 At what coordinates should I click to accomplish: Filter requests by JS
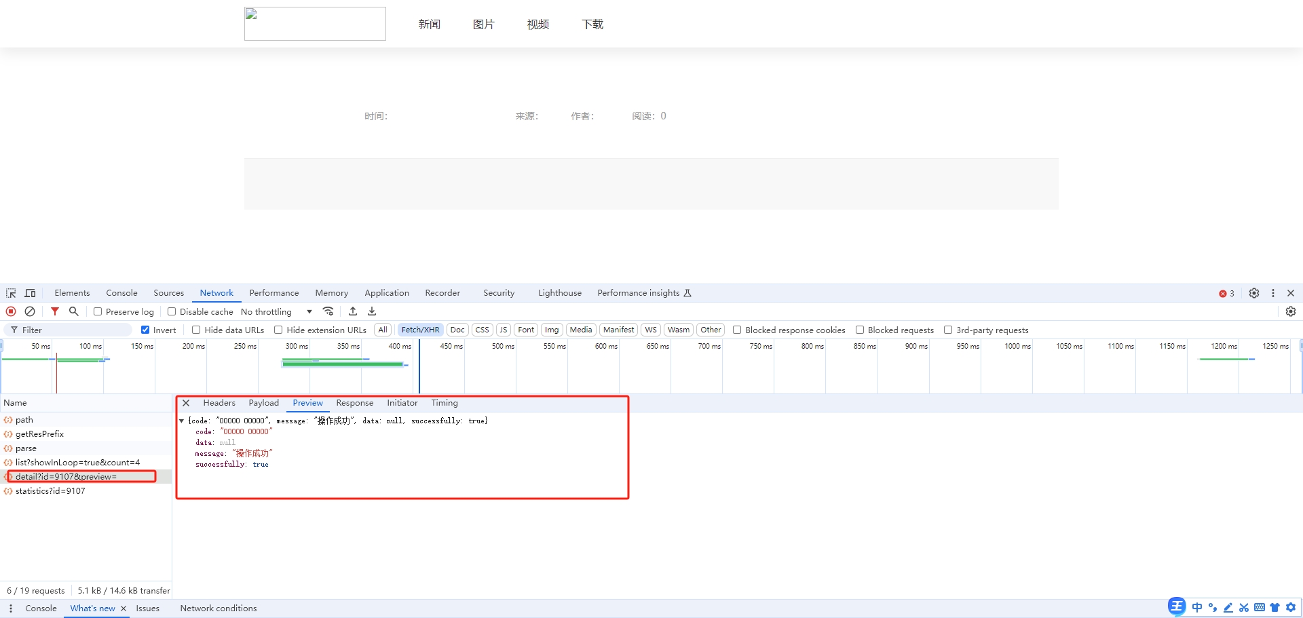coord(504,330)
